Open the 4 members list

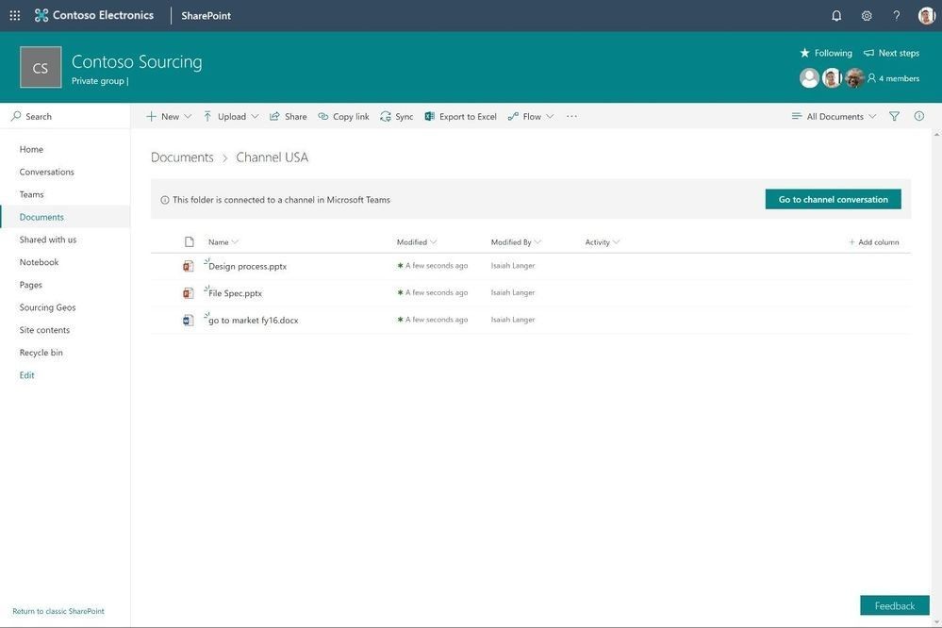(893, 78)
